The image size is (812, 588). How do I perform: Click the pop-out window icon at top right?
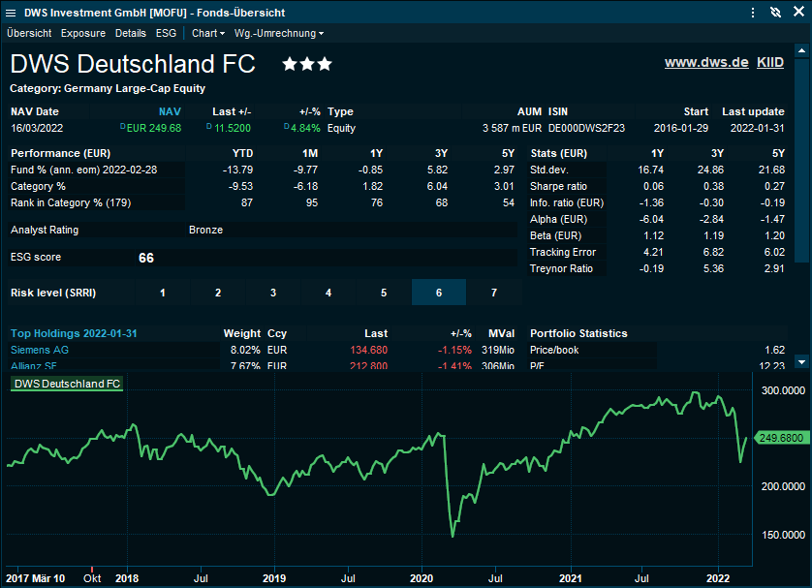click(x=797, y=13)
